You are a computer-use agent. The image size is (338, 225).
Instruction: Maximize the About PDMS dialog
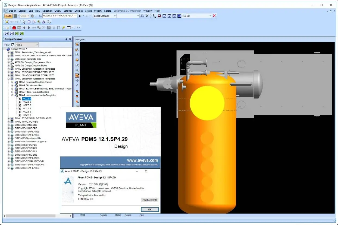[146, 171]
